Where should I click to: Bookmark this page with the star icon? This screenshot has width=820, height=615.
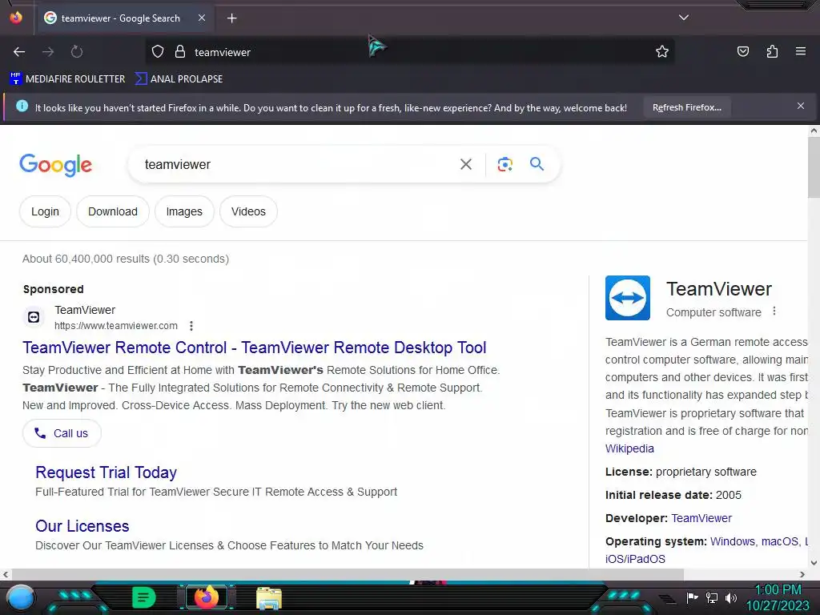tap(662, 52)
